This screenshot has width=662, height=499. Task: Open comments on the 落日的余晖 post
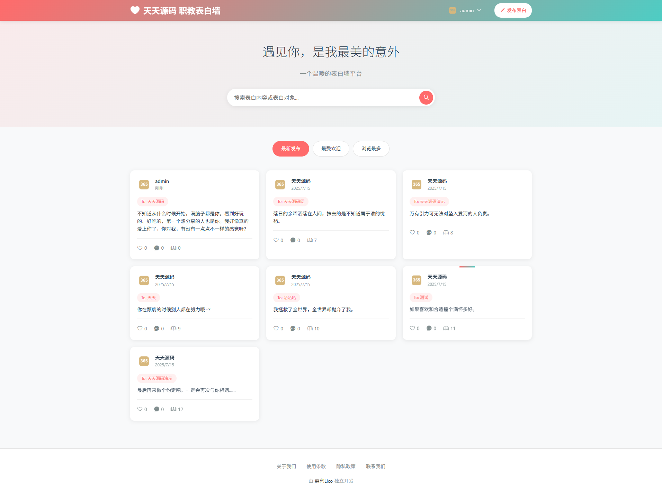293,240
